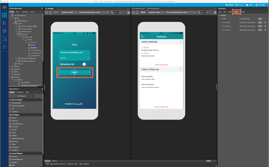
Task: Open the preview play icon in sidebar
Action: 5,39
